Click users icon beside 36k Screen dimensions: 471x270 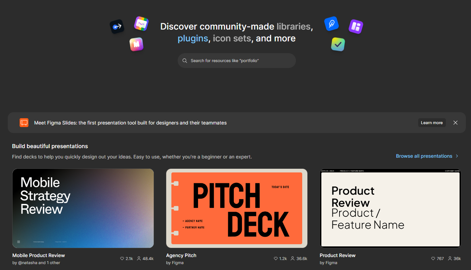pyautogui.click(x=450, y=259)
